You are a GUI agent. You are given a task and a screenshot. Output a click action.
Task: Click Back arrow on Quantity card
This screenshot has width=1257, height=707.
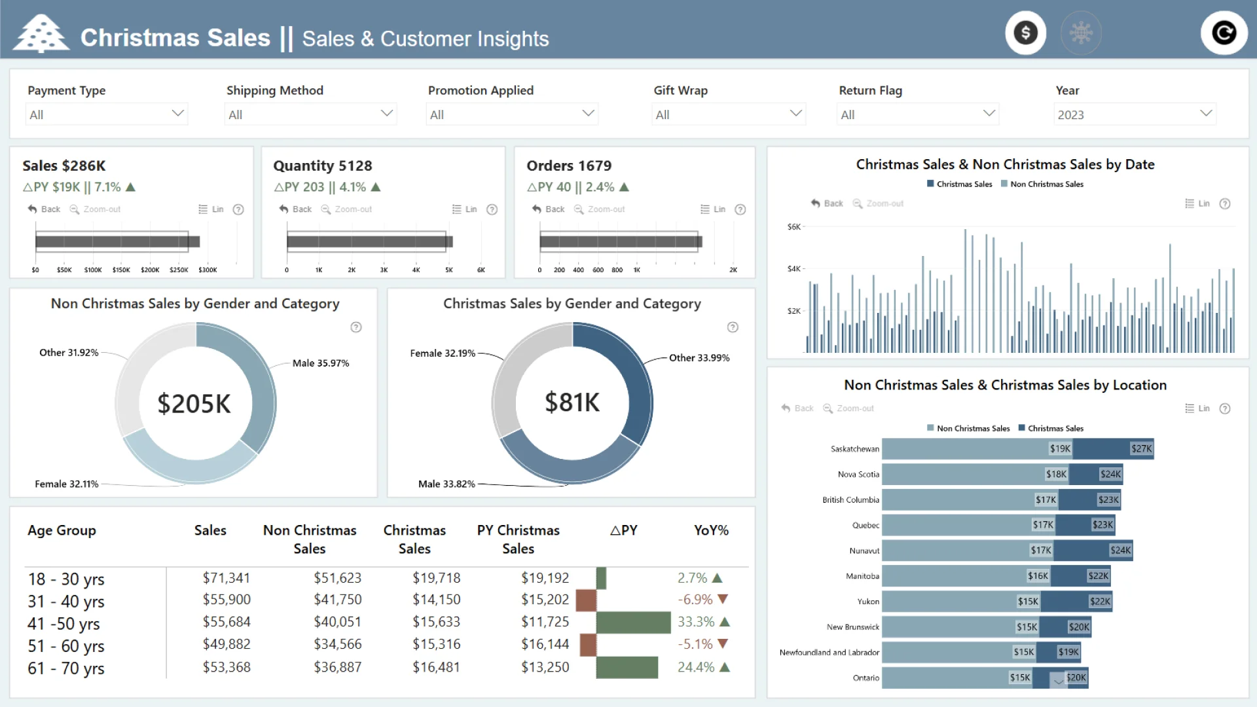295,209
